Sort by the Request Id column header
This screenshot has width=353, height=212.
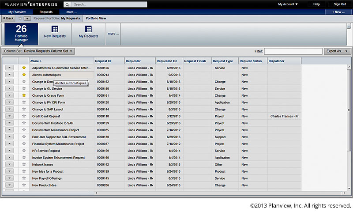coord(109,61)
